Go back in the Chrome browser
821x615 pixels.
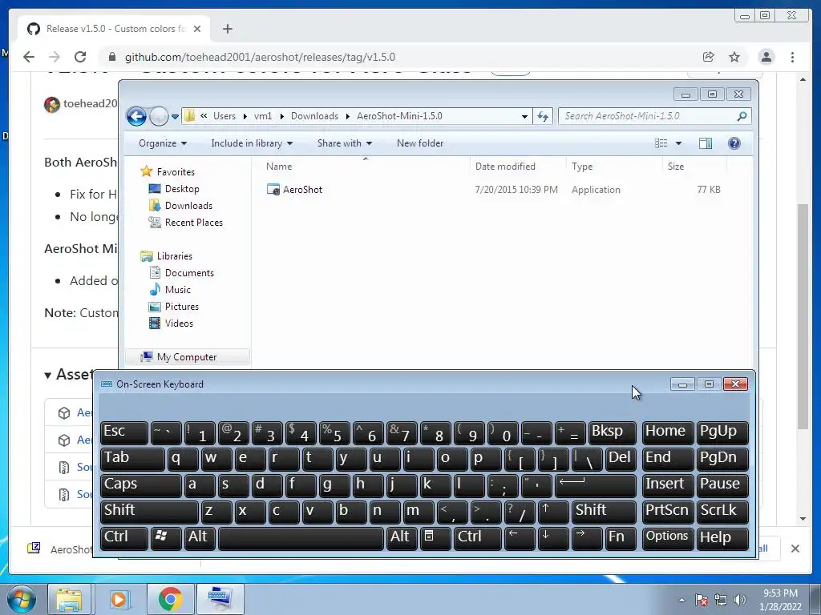click(29, 57)
